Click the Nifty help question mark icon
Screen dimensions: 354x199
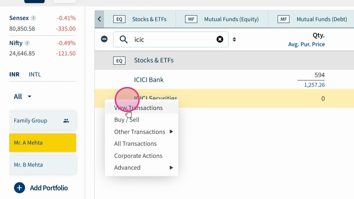pos(27,43)
